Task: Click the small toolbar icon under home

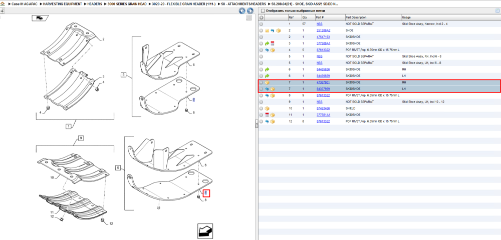Action: (2, 10)
